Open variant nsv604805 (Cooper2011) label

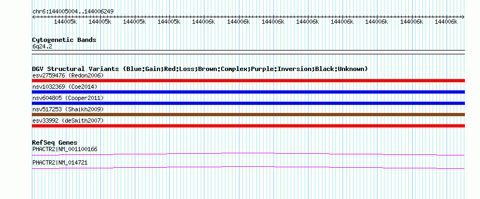(x=68, y=98)
